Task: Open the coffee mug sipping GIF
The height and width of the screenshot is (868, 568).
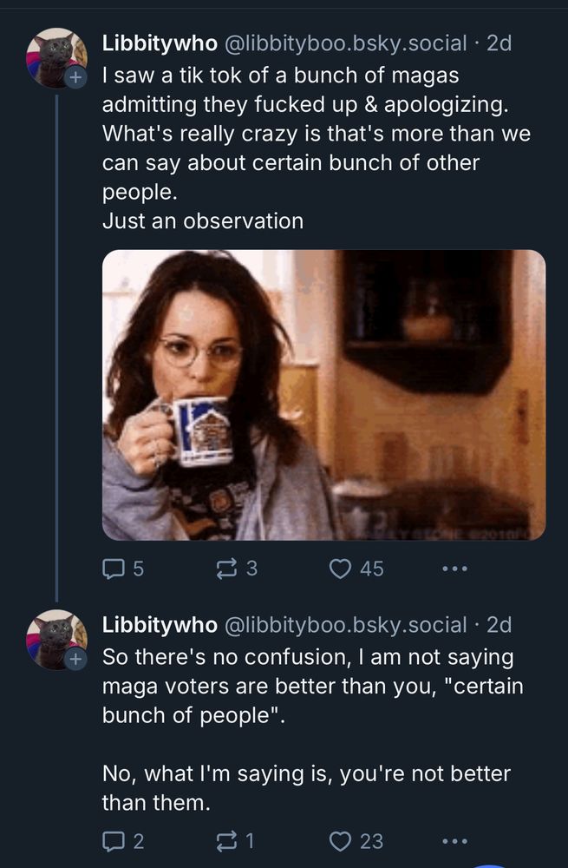Action: (323, 395)
